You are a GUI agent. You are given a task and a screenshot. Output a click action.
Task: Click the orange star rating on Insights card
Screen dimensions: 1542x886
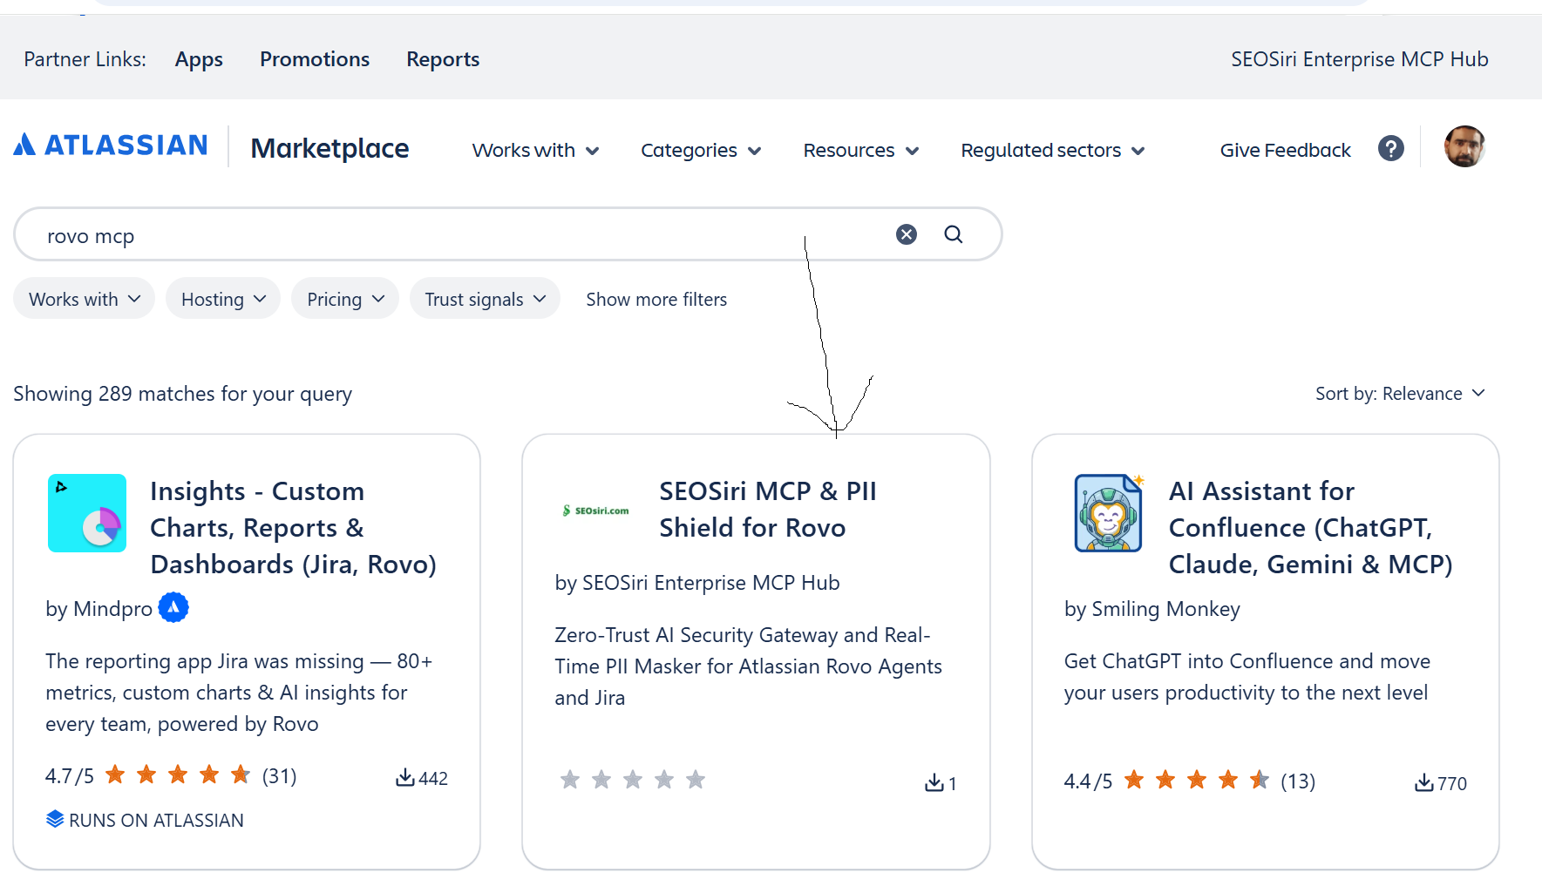pyautogui.click(x=178, y=774)
